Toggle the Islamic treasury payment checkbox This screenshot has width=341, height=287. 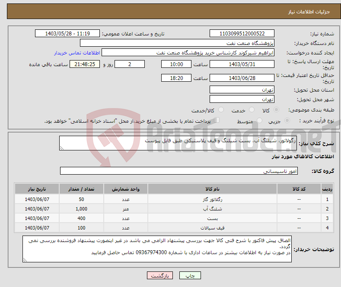217,120
